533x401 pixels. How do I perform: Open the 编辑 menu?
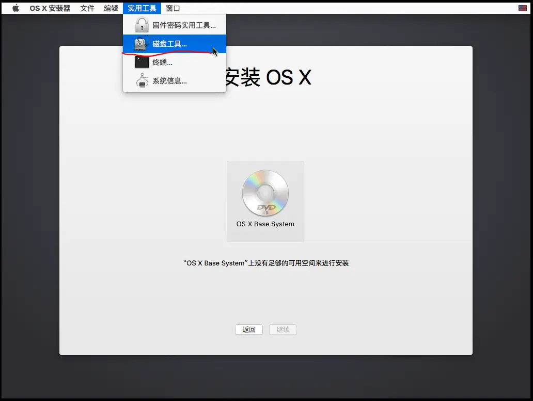111,8
